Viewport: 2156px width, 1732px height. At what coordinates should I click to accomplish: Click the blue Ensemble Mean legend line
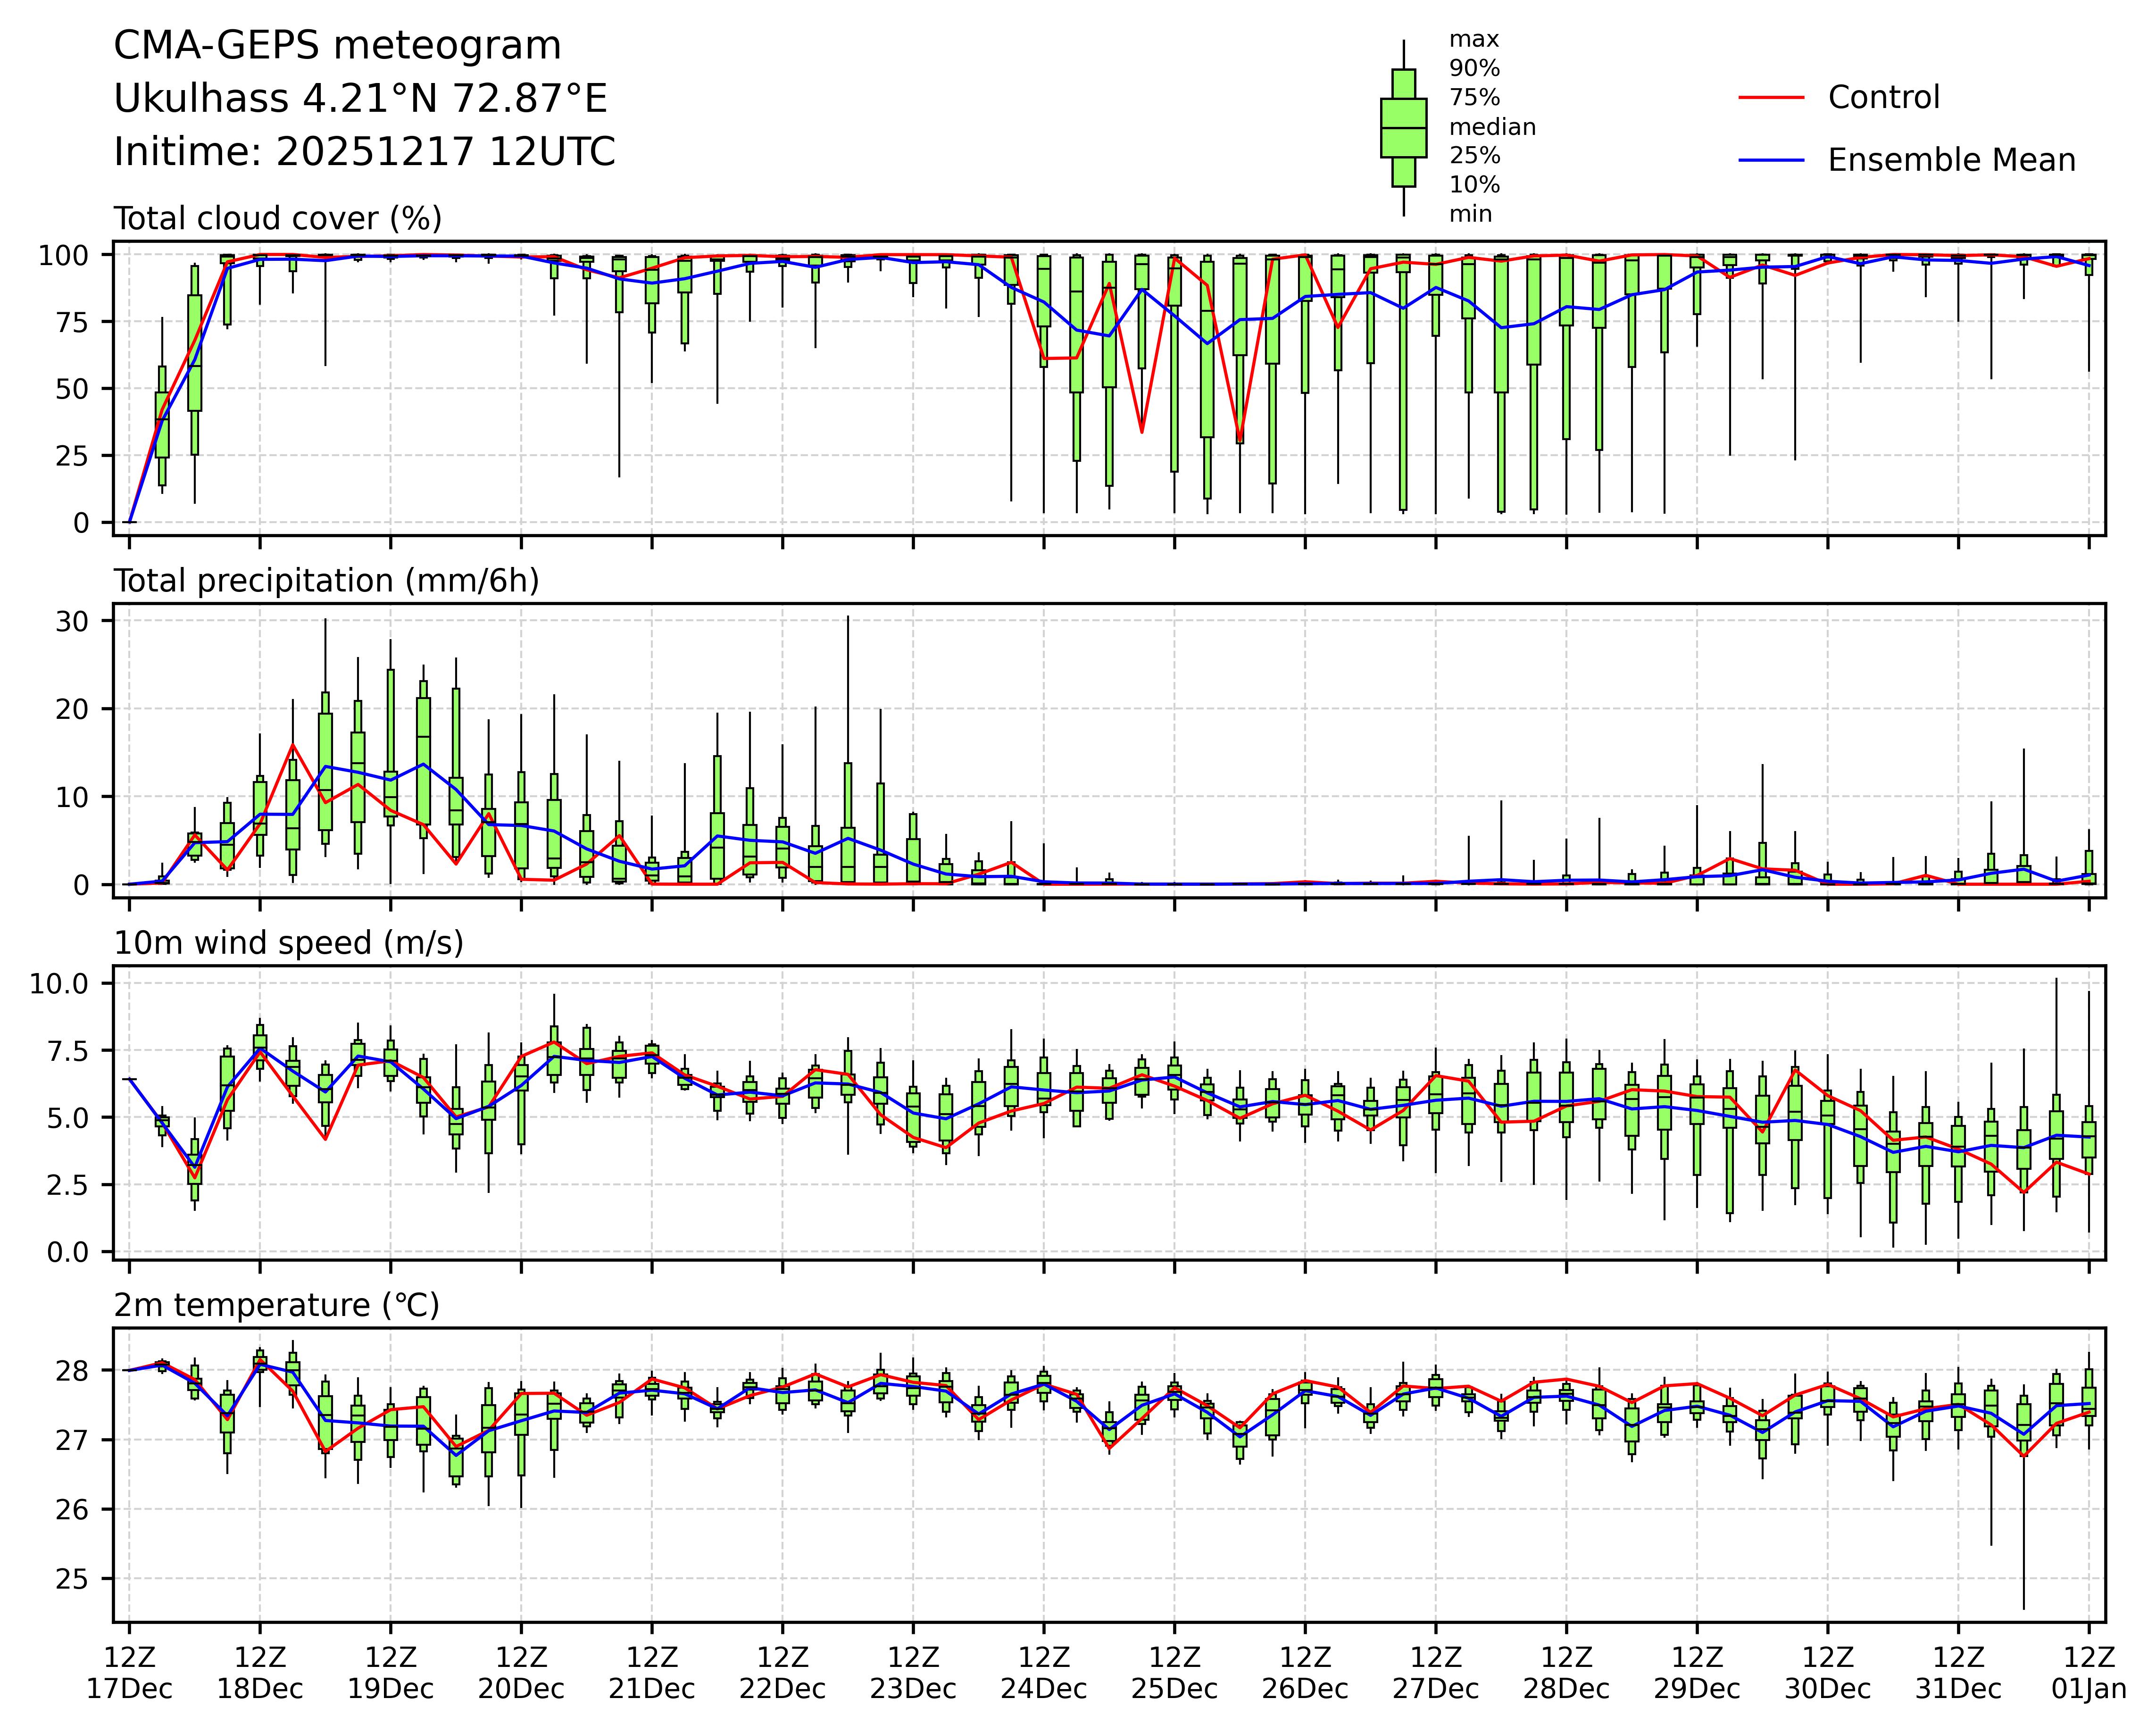(x=1771, y=160)
